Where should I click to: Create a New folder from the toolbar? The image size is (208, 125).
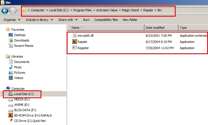(x=130, y=20)
